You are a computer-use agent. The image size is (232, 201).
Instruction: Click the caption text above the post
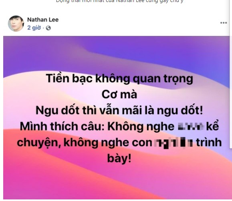pos(119,1)
